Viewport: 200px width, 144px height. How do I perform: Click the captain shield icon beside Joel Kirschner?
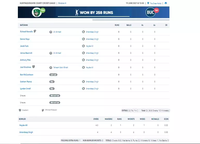33,67
